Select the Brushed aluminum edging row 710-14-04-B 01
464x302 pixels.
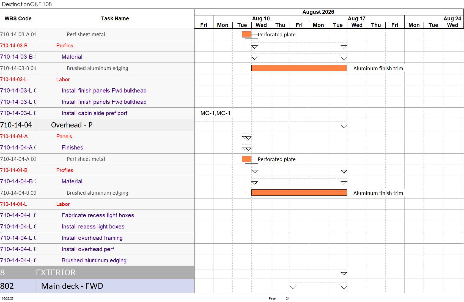[x=97, y=193]
